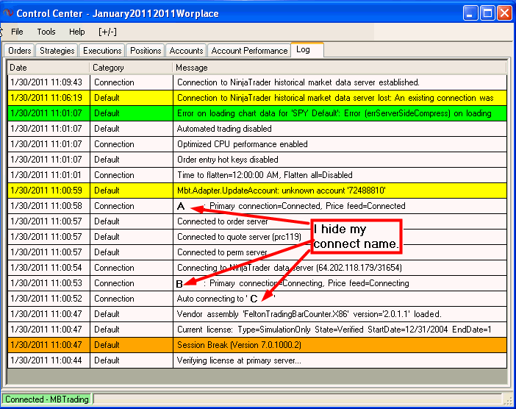
Task: Switch to the Positions tab
Action: click(x=146, y=51)
